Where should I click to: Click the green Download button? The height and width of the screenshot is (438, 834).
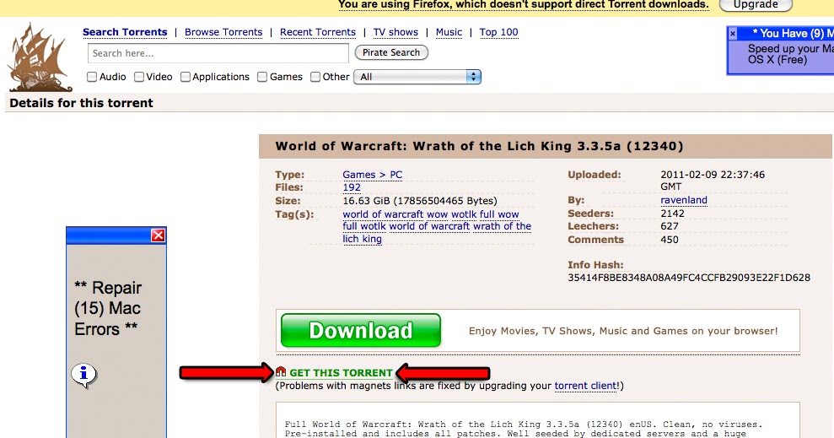pos(361,331)
